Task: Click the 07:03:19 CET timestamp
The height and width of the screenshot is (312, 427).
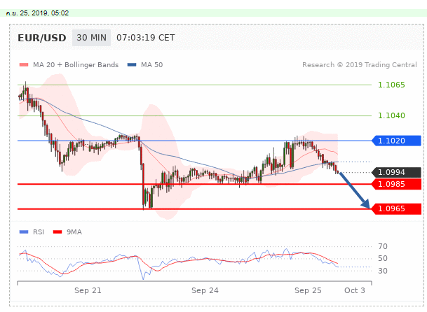Action: click(145, 38)
